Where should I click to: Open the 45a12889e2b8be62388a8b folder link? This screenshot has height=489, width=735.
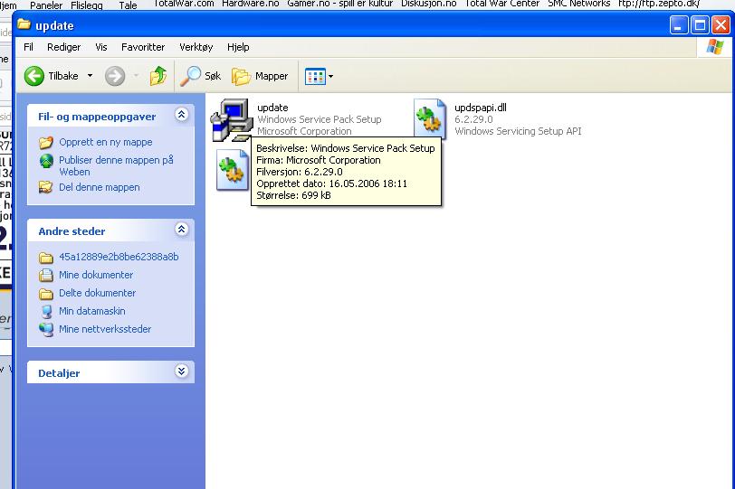click(x=119, y=257)
